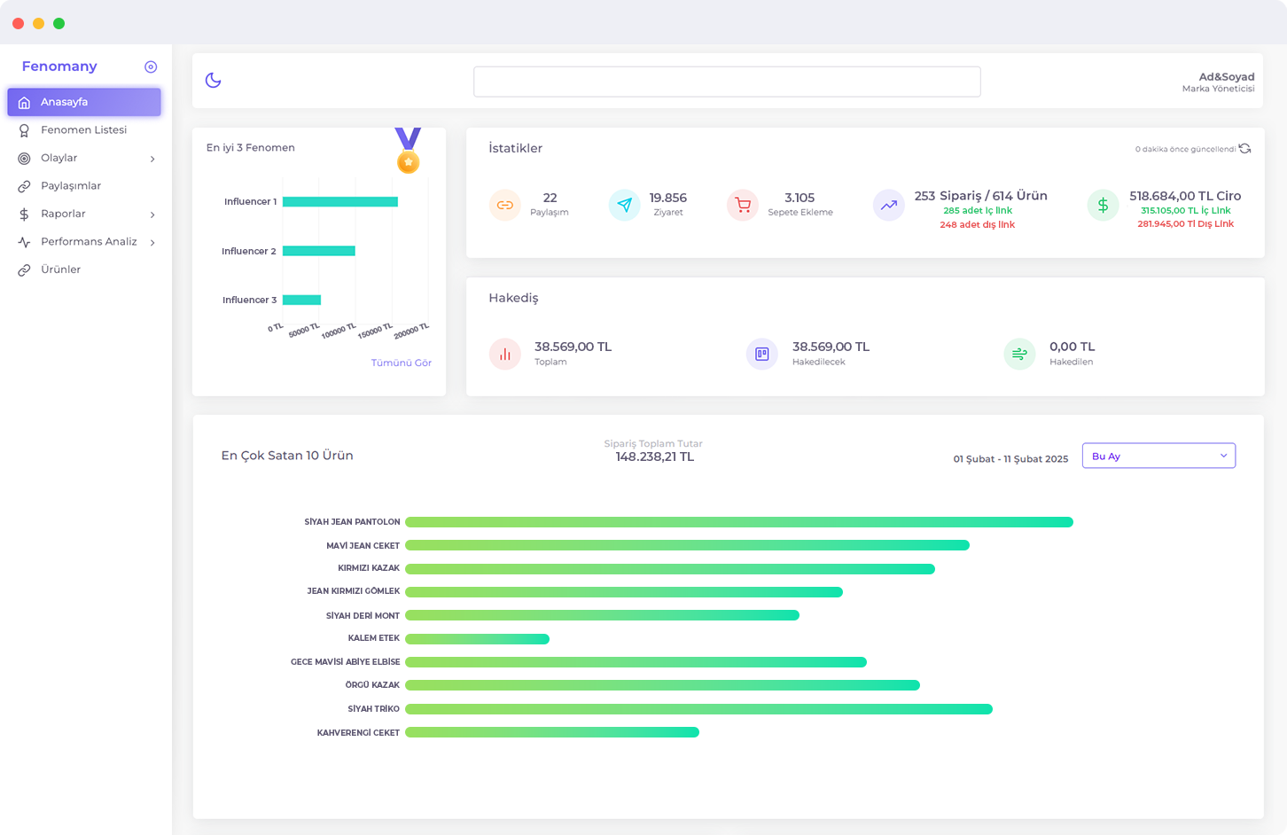The width and height of the screenshot is (1287, 835).
Task: Click the Hakedilecek purple icon
Action: pyautogui.click(x=761, y=355)
